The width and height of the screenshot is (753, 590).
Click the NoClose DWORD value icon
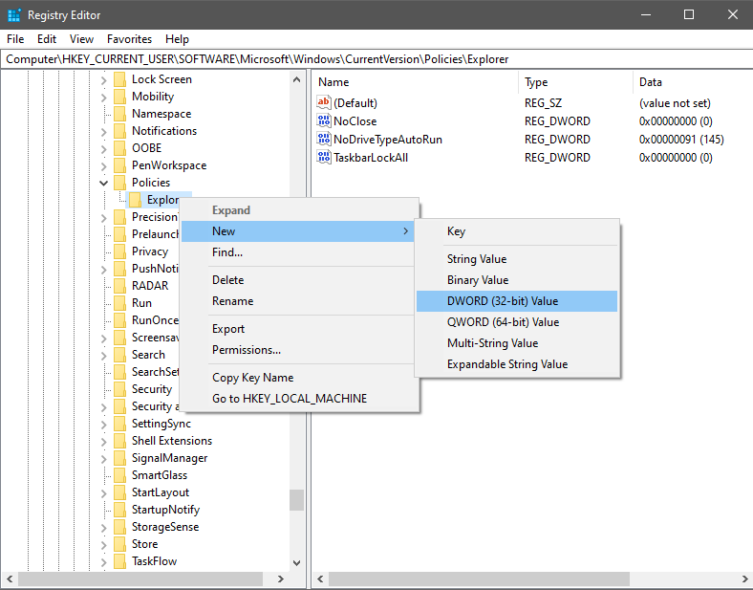323,121
